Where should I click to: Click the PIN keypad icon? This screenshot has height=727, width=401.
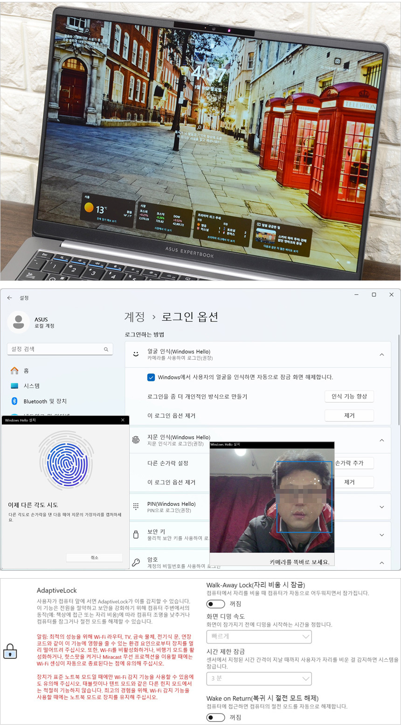(136, 507)
